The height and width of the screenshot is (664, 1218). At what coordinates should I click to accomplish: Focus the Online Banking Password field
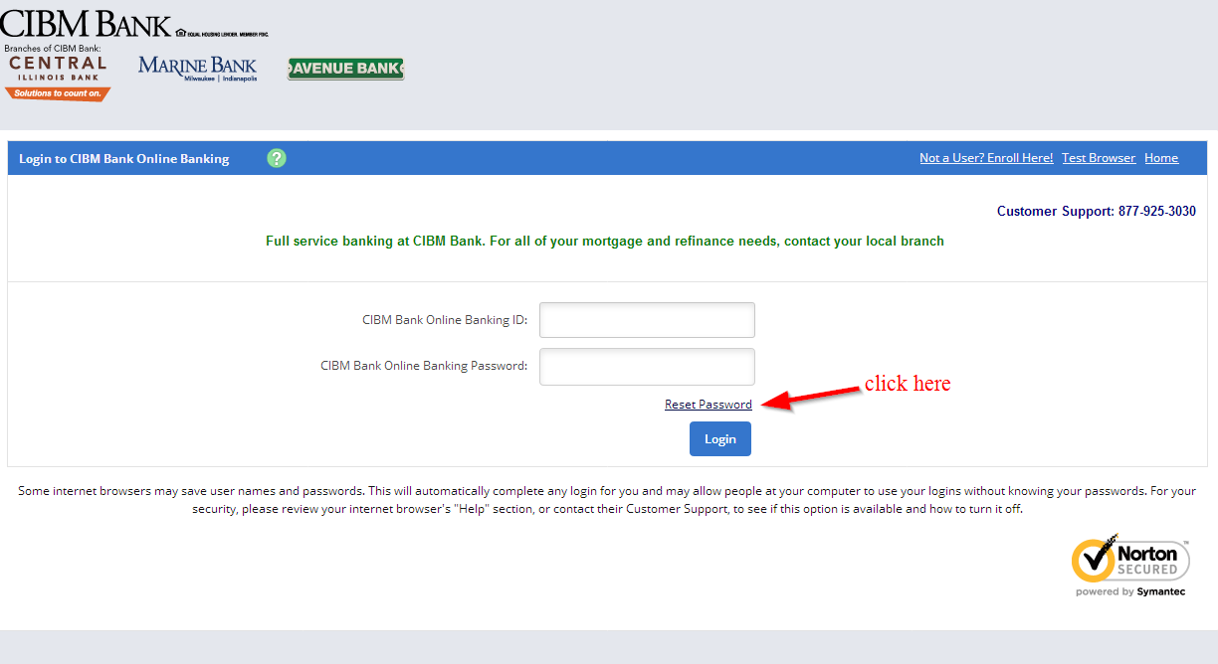(x=647, y=366)
